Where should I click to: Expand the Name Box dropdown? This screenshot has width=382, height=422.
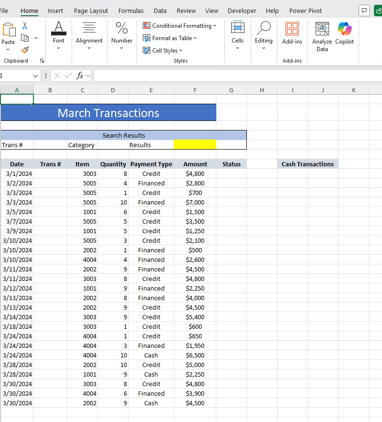pyautogui.click(x=36, y=76)
